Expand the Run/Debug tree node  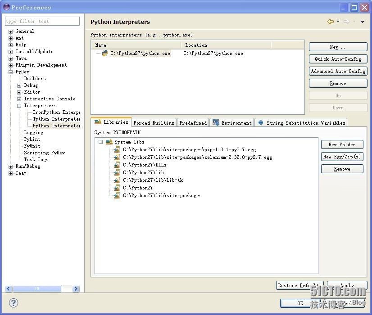[10, 166]
